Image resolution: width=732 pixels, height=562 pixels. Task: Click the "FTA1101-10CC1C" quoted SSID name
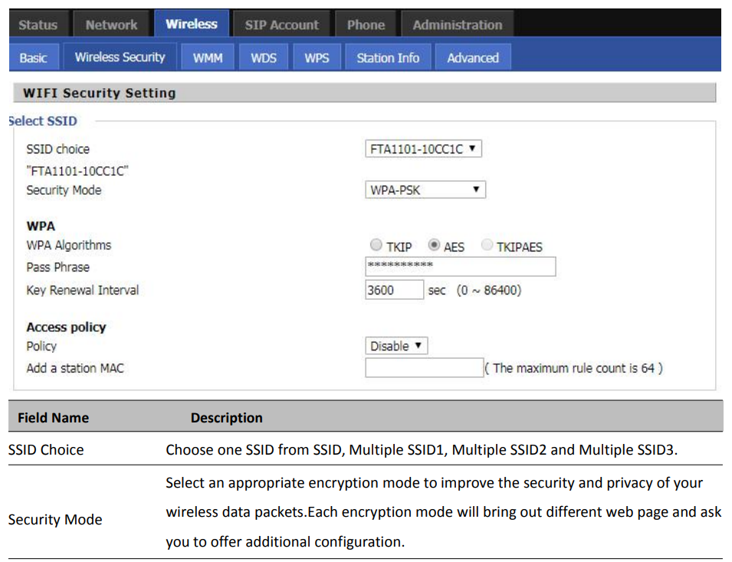[77, 171]
